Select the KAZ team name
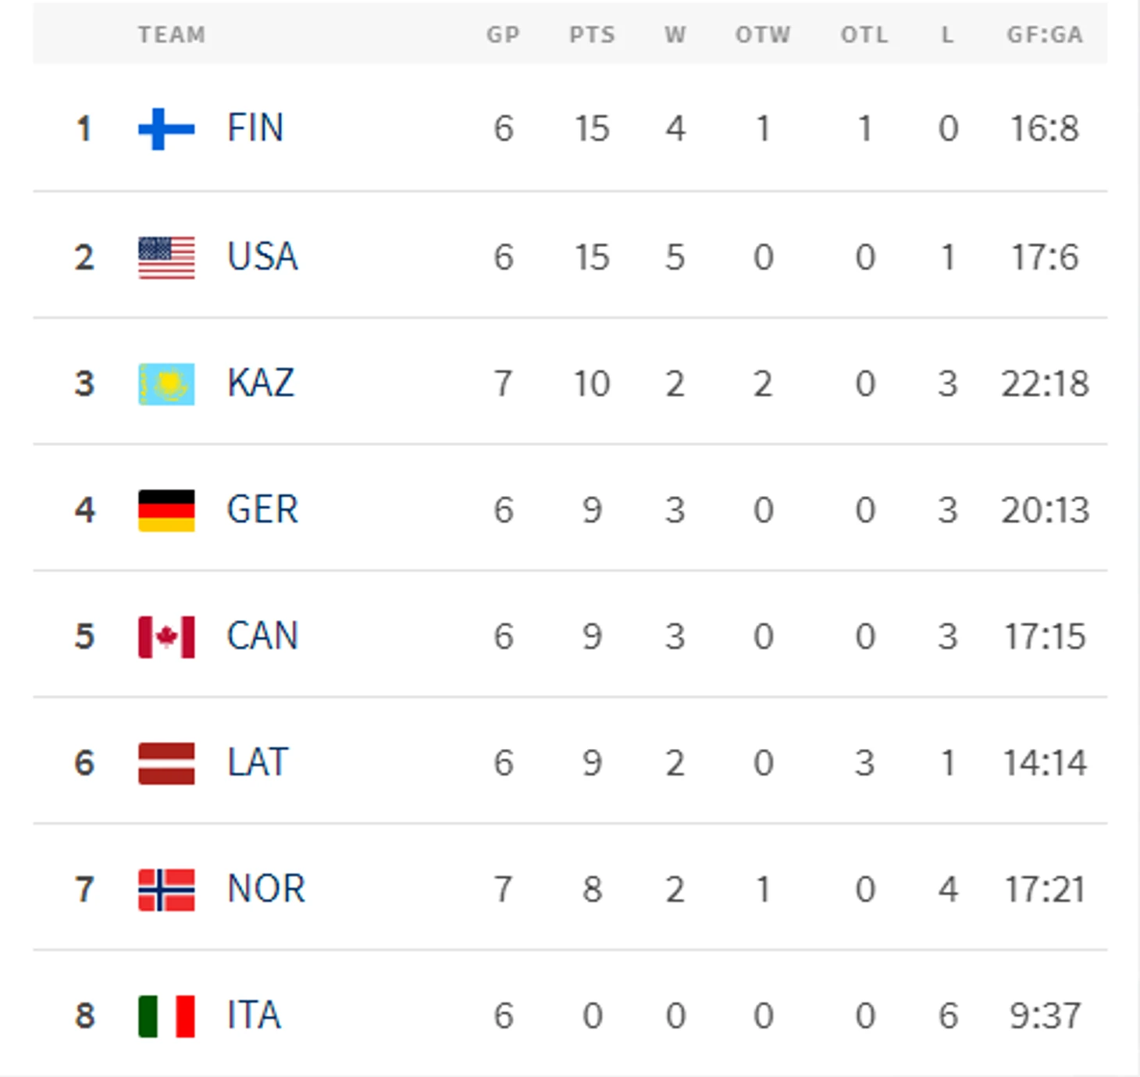This screenshot has height=1077, width=1140. [x=261, y=383]
